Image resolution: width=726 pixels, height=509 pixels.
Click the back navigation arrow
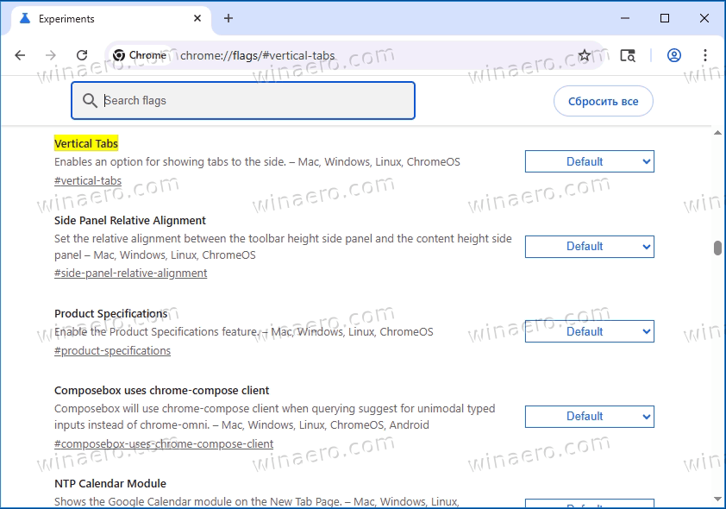(x=20, y=54)
